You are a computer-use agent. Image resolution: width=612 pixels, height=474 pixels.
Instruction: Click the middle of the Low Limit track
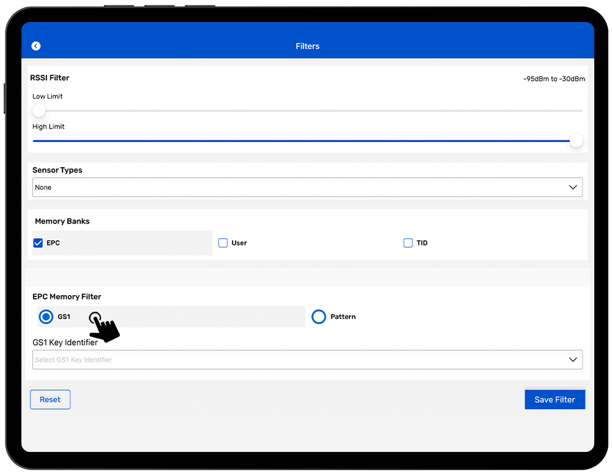coord(307,111)
